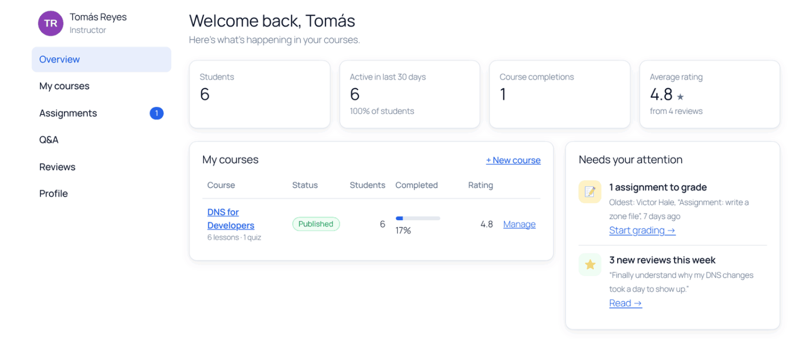
Task: Open Assignments in sidebar
Action: [x=101, y=113]
